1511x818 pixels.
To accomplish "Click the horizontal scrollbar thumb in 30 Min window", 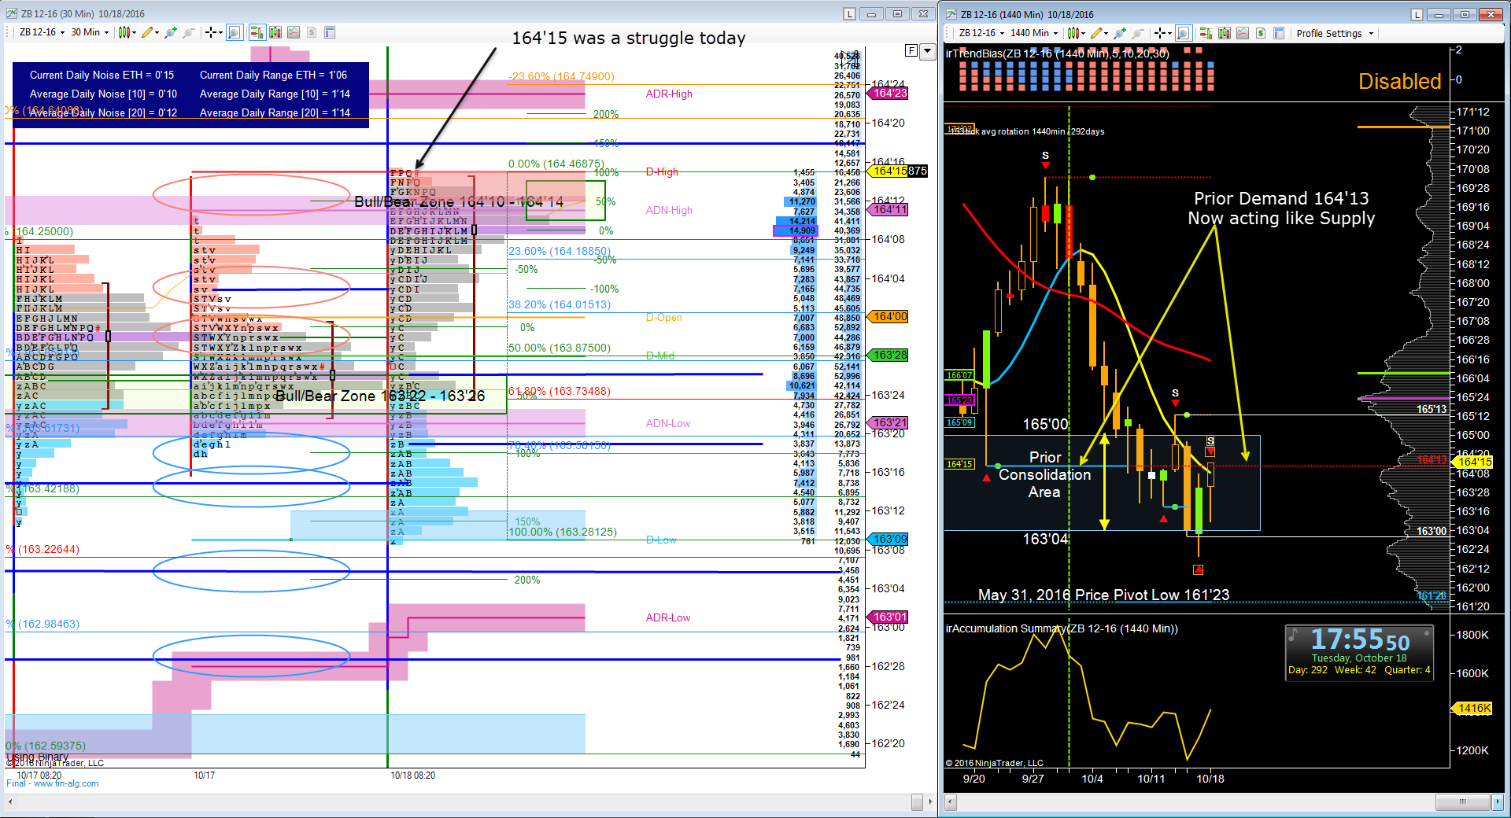I will [x=917, y=802].
